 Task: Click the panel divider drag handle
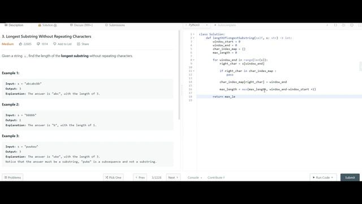pyautogui.click(x=182, y=90)
